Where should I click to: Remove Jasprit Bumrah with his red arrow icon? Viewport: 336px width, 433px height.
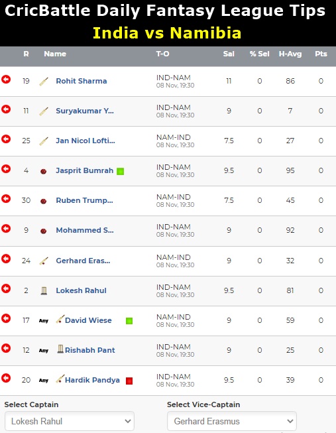click(6, 168)
